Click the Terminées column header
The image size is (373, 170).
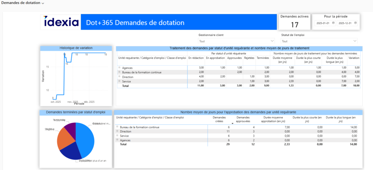point(262,58)
